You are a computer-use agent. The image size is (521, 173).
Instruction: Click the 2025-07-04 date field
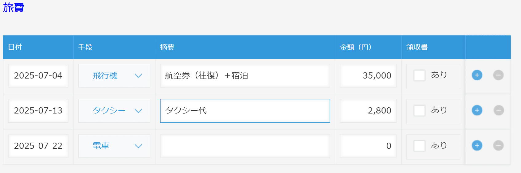[x=38, y=76]
